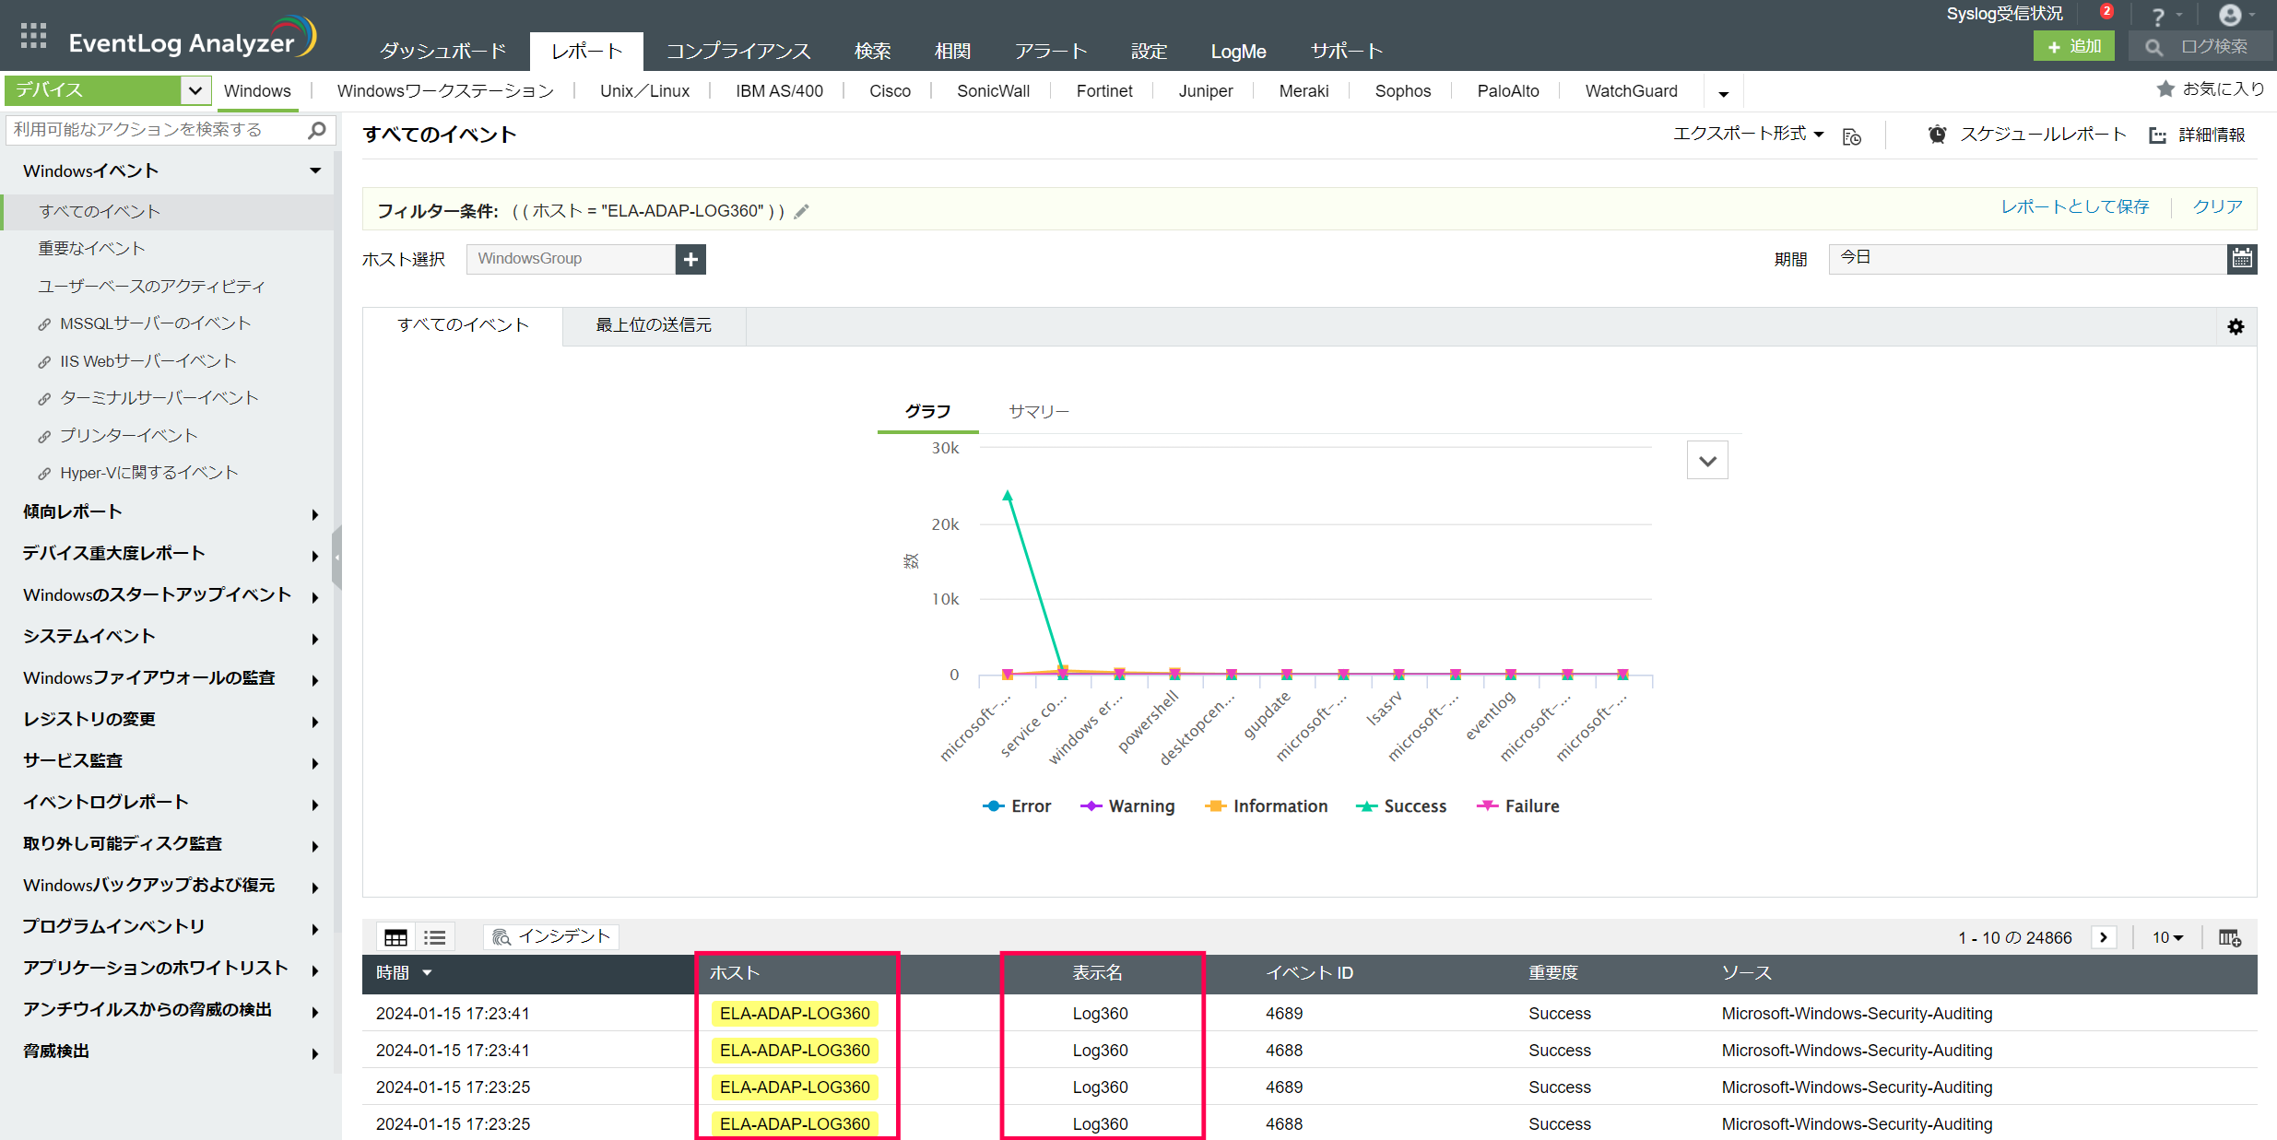Image resolution: width=2277 pixels, height=1140 pixels.
Task: Click the add/remove columns icon
Action: coord(2229,937)
